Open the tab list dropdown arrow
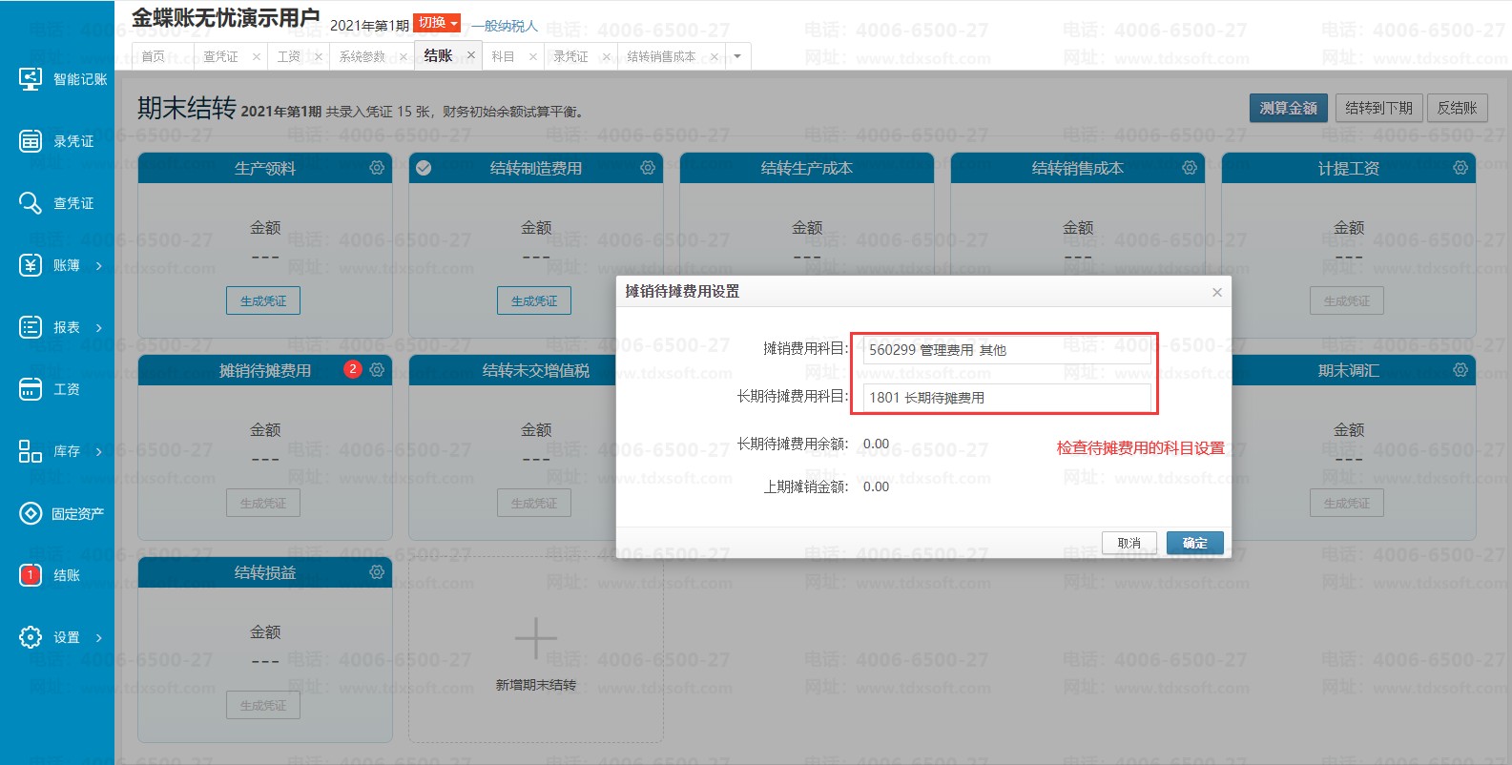 [x=737, y=56]
